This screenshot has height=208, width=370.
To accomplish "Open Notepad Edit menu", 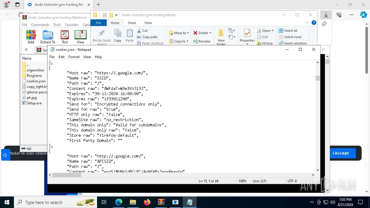I will pyautogui.click(x=62, y=57).
